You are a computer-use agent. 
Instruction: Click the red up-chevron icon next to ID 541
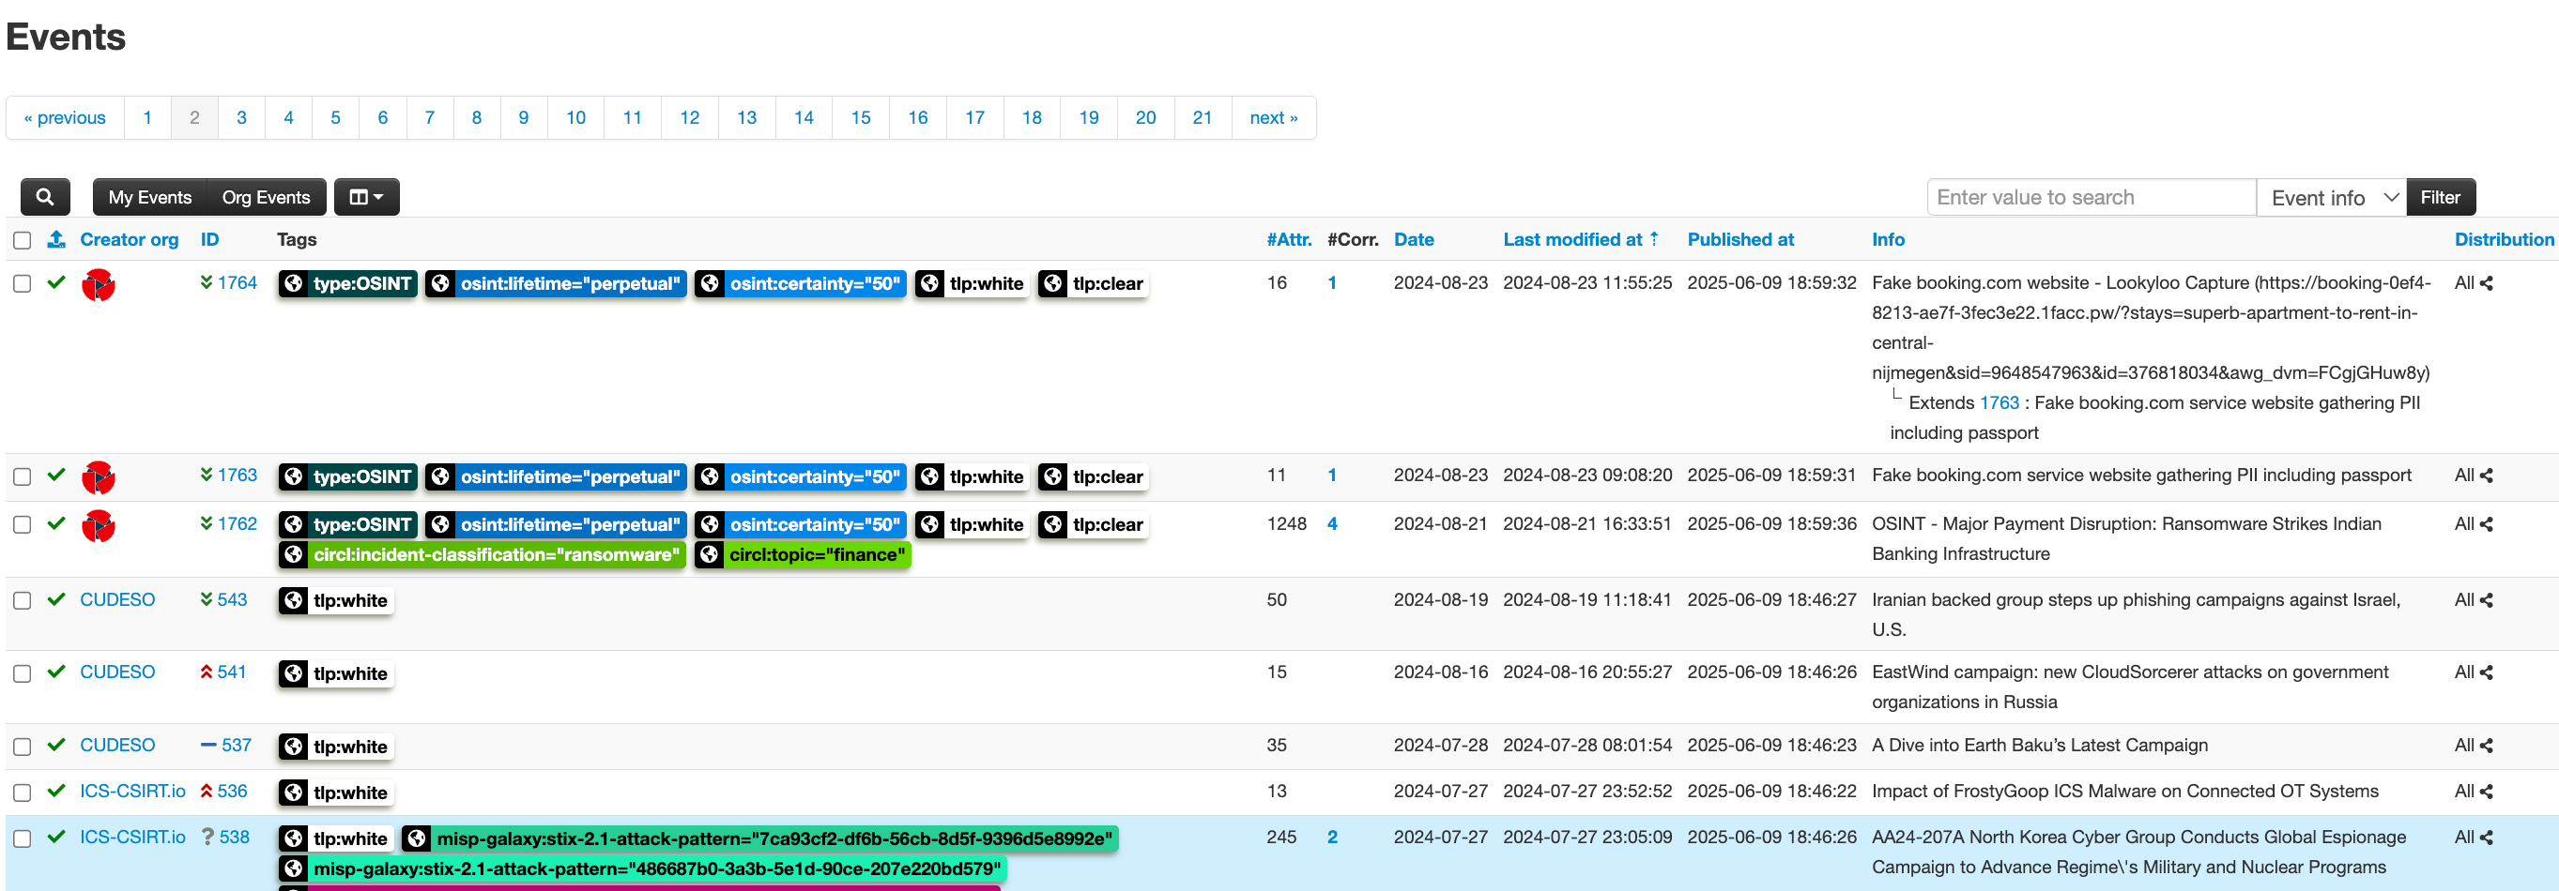(x=207, y=672)
